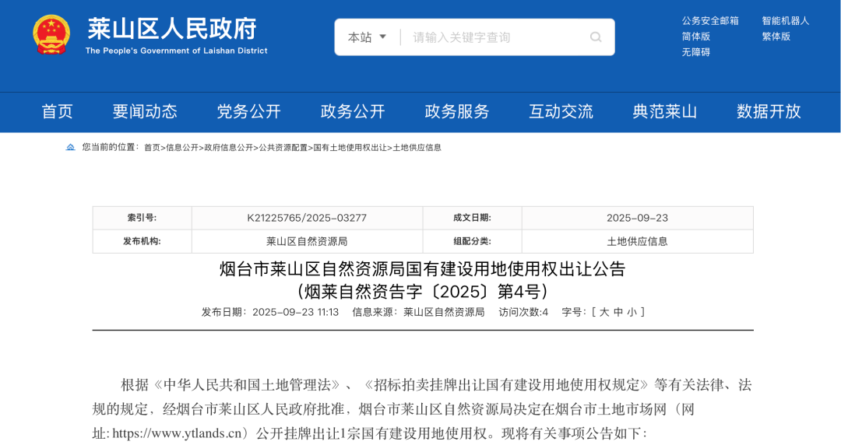The height and width of the screenshot is (445, 841).
Task: Click the search magnifier icon
Action: 596,37
